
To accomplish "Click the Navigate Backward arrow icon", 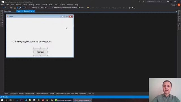I will point(3,8).
